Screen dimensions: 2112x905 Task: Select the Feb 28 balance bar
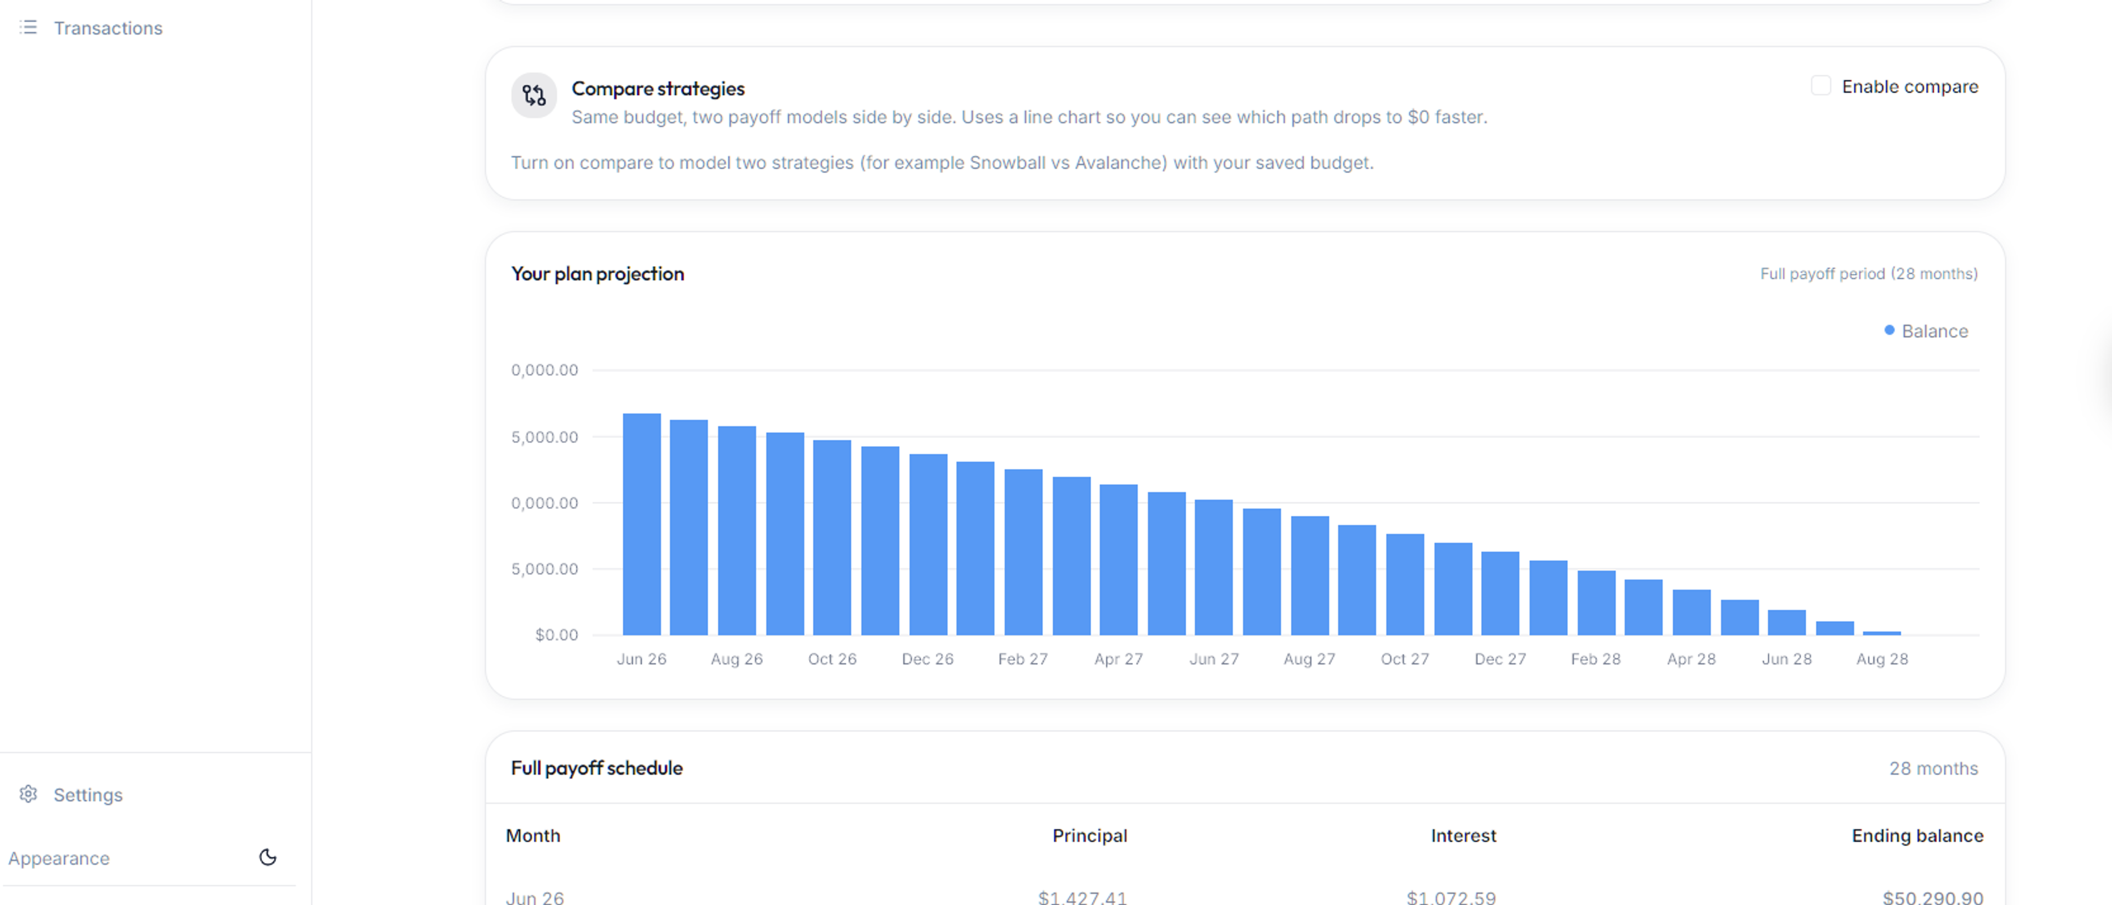pos(1596,603)
